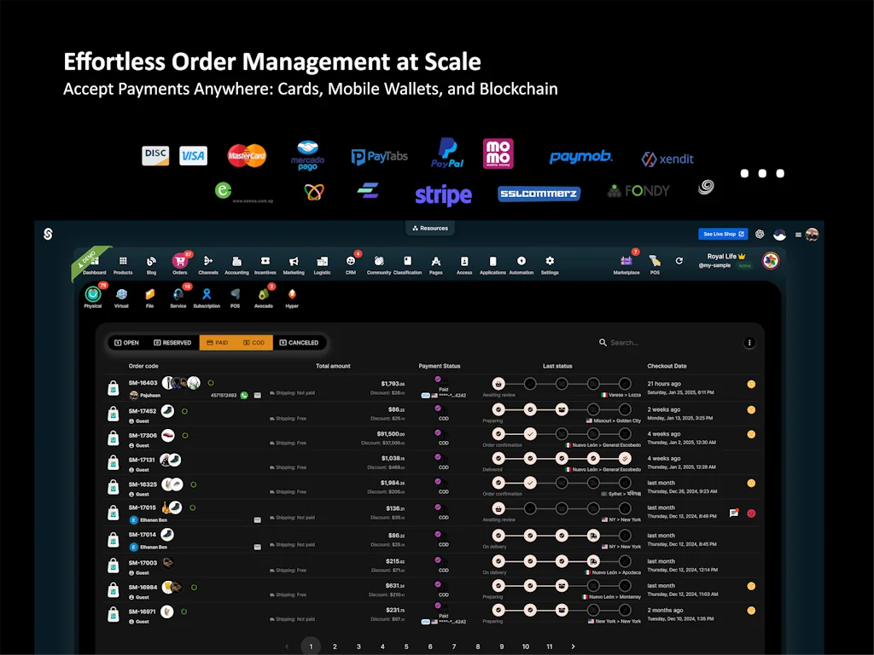874x655 pixels.
Task: Click the See Live Shop button
Action: point(722,234)
